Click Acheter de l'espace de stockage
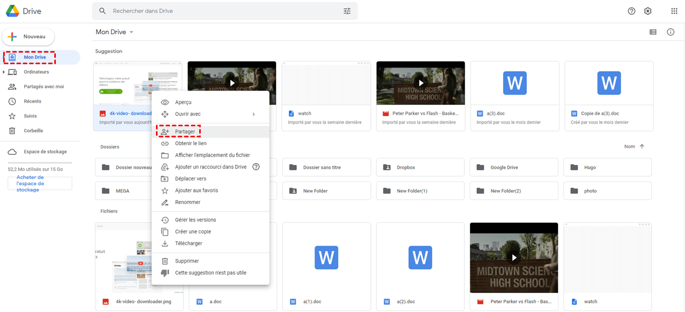Screen dimensions: 685x312 pyautogui.click(x=40, y=184)
